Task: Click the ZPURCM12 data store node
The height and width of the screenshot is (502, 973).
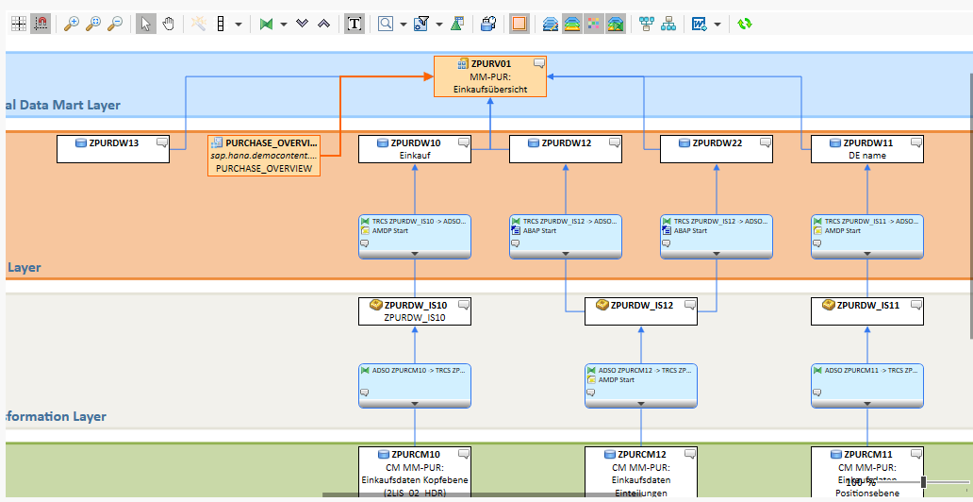Action: pos(641,471)
